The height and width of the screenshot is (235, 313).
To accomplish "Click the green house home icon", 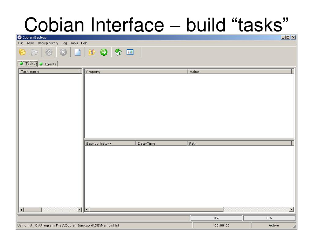I will click(x=118, y=52).
